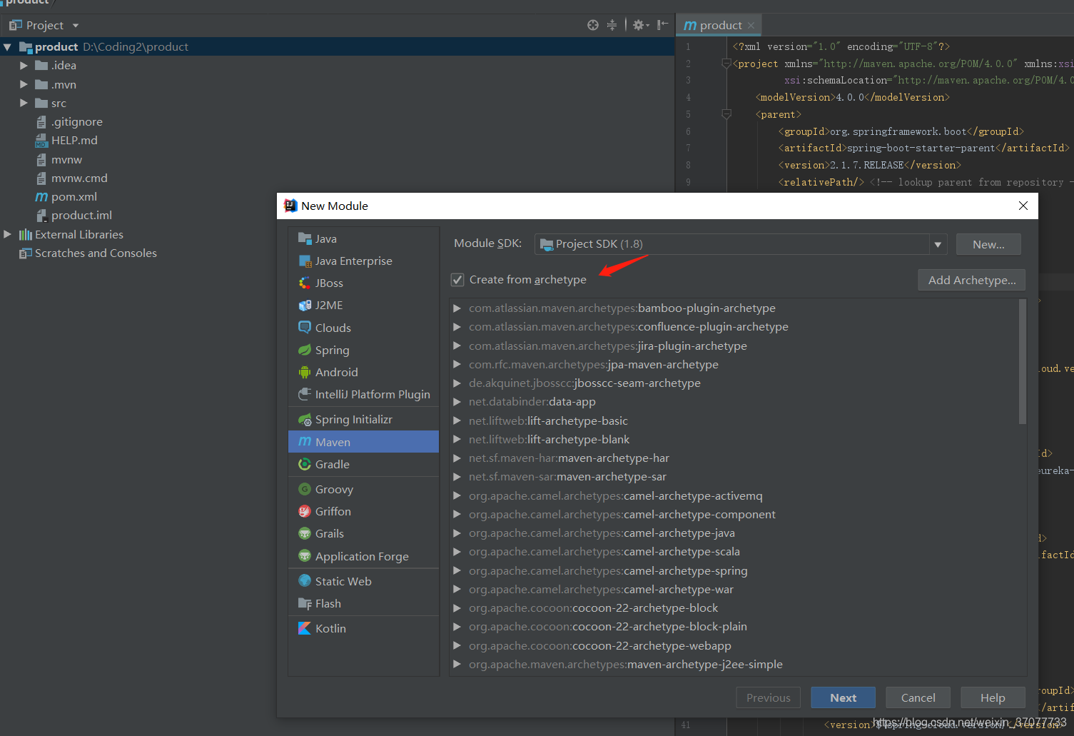Pick the JBoss module icon
The image size is (1074, 736).
305,283
